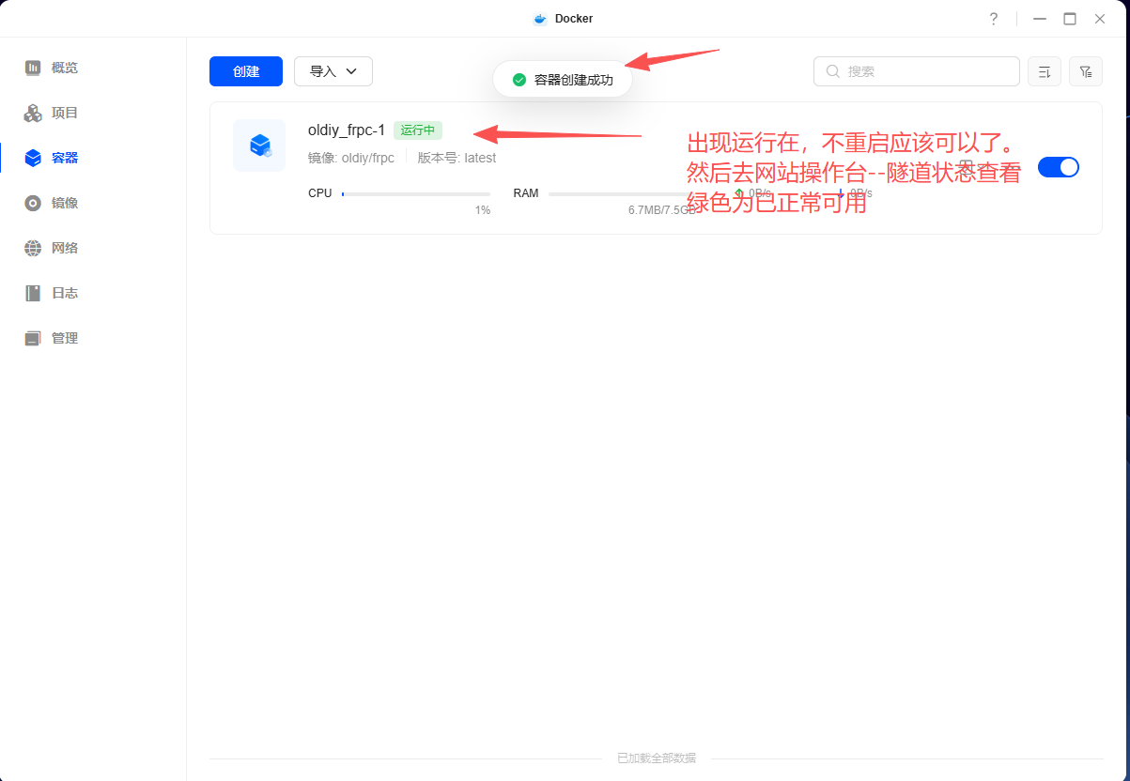Click the RAM usage progress bar
This screenshot has height=781, width=1130.
(x=620, y=194)
